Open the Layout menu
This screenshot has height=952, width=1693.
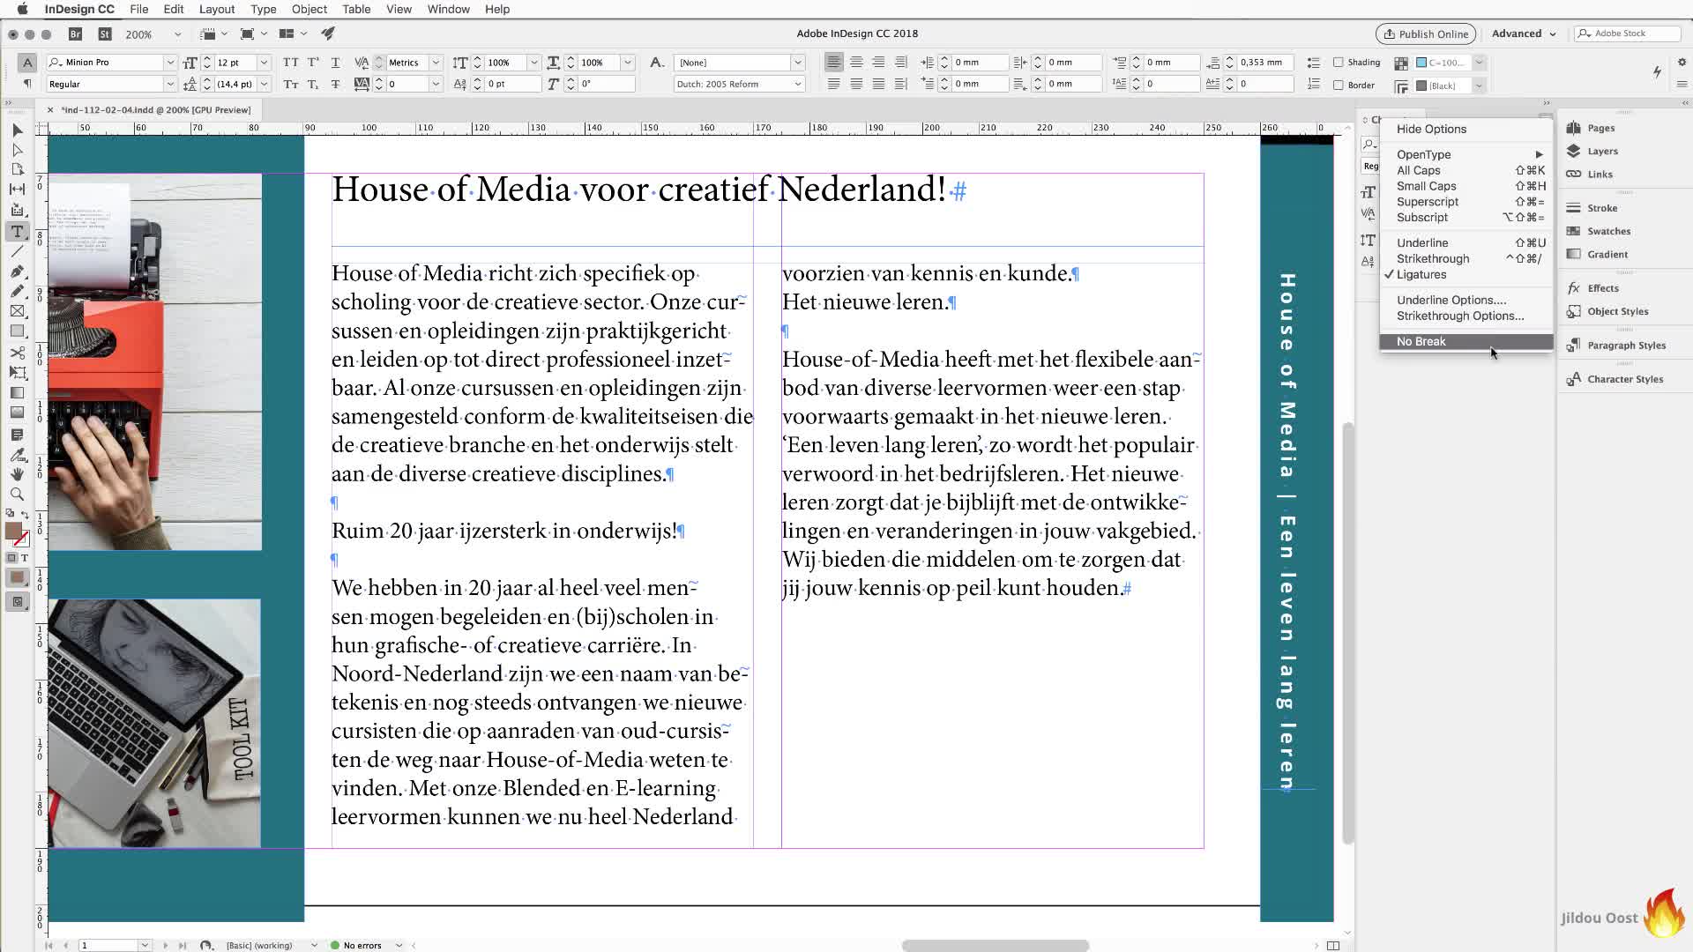point(217,9)
